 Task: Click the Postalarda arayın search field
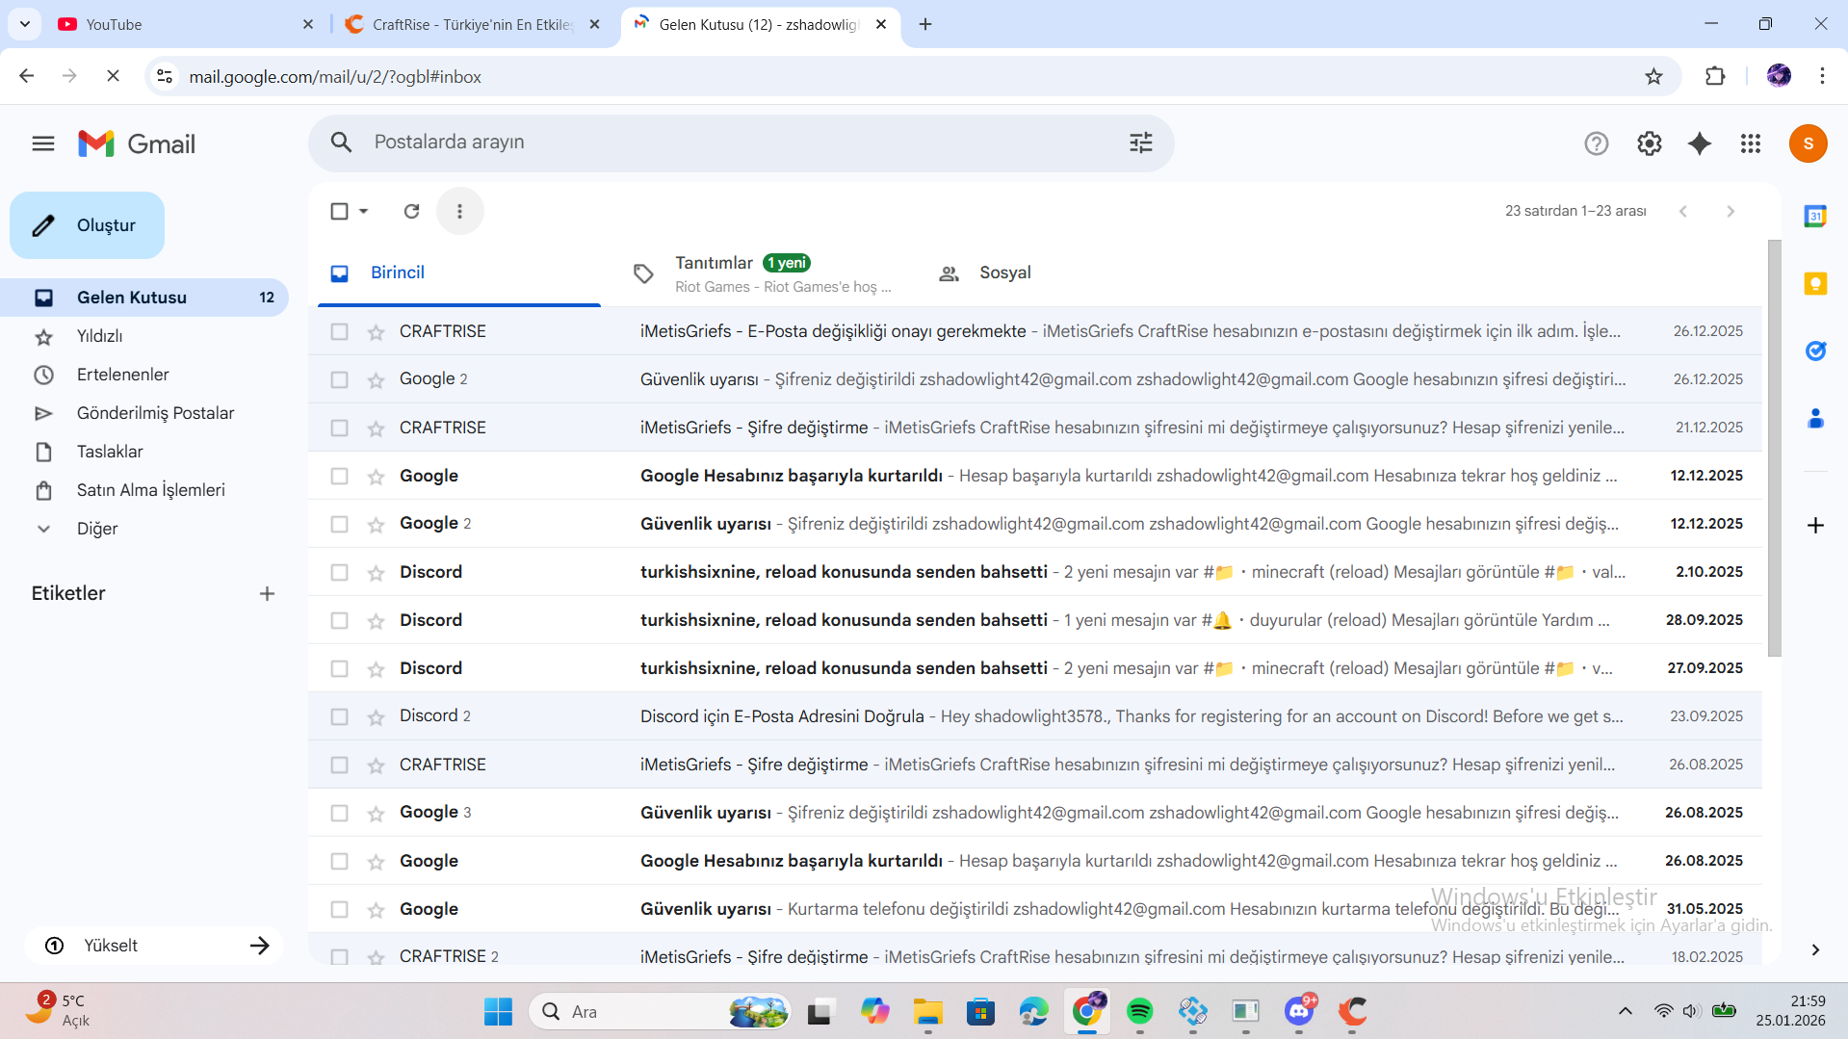(x=742, y=143)
